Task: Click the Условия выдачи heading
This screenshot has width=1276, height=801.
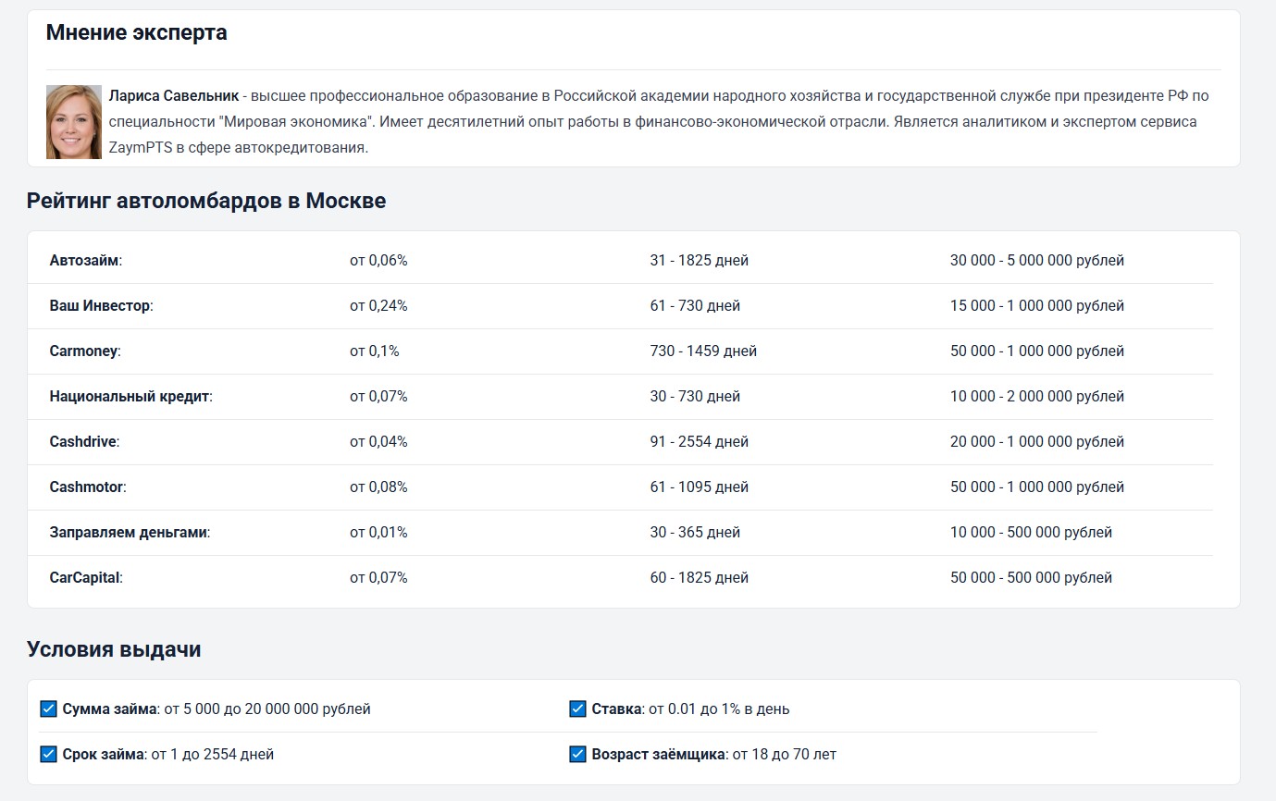Action: (x=114, y=649)
